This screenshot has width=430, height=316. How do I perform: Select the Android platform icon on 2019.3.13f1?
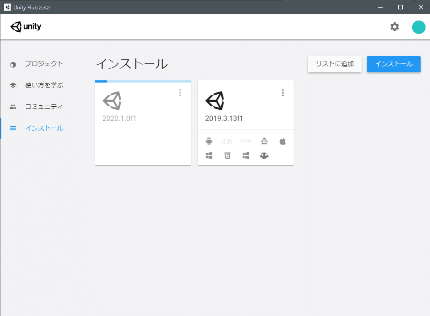tap(209, 141)
